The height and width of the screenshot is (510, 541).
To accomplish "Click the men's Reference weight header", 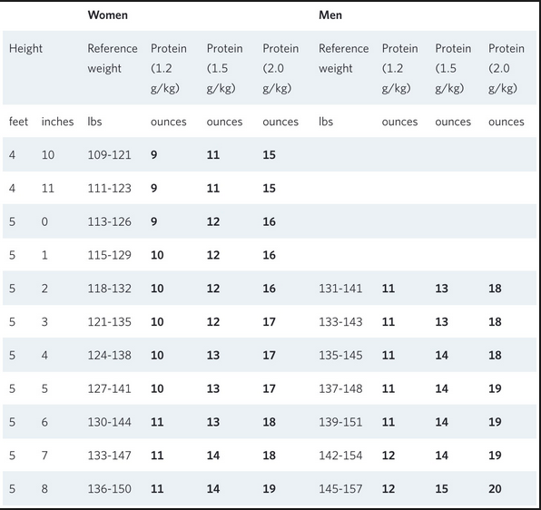I will click(344, 58).
